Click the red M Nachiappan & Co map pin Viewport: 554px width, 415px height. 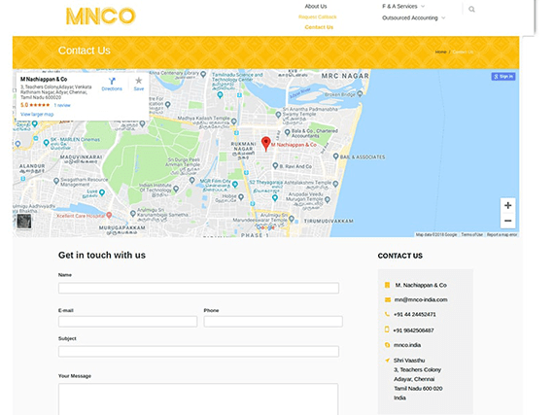tap(265, 144)
